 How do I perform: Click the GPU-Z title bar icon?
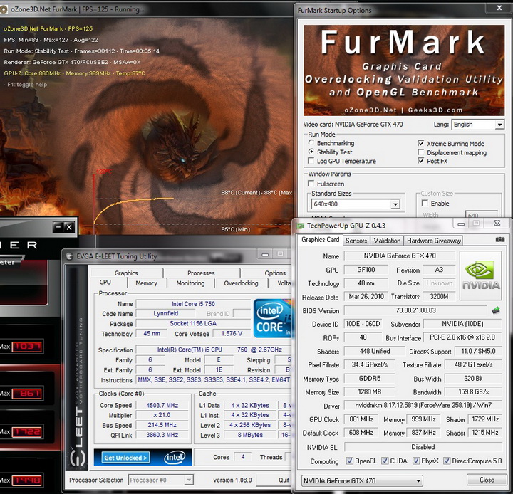pyautogui.click(x=300, y=226)
